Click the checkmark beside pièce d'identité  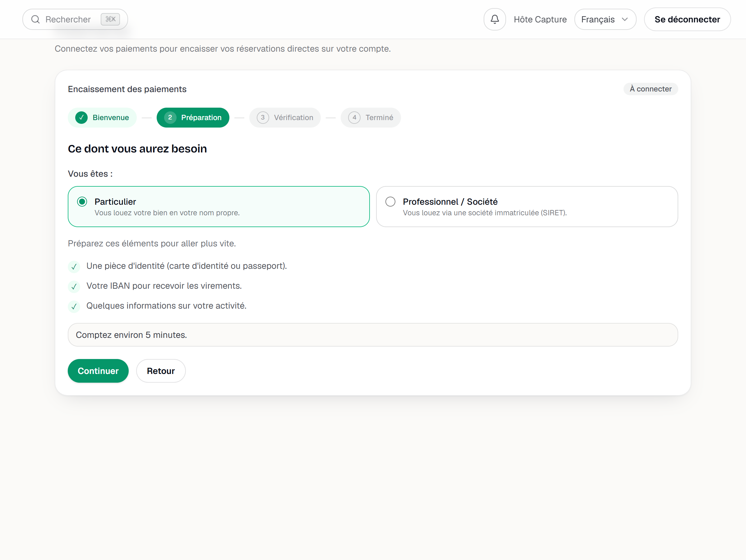tap(74, 267)
